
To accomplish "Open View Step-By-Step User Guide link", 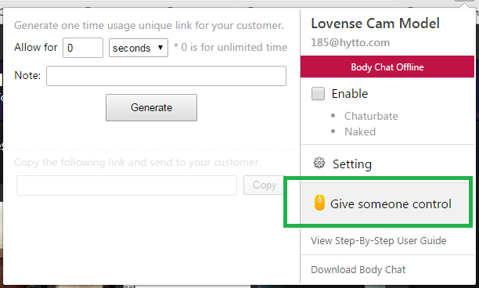I will pyautogui.click(x=379, y=241).
